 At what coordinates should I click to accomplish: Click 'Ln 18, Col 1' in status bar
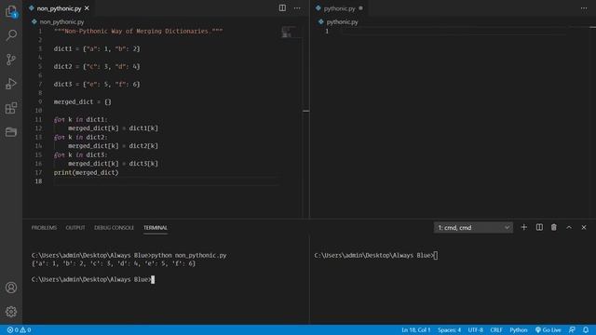click(416, 329)
